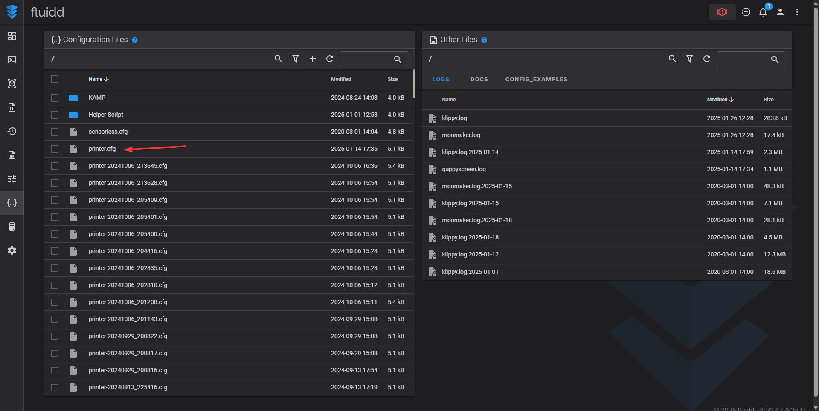Click the save config upload icon
Viewport: 819px width, 411px height.
tap(746, 12)
